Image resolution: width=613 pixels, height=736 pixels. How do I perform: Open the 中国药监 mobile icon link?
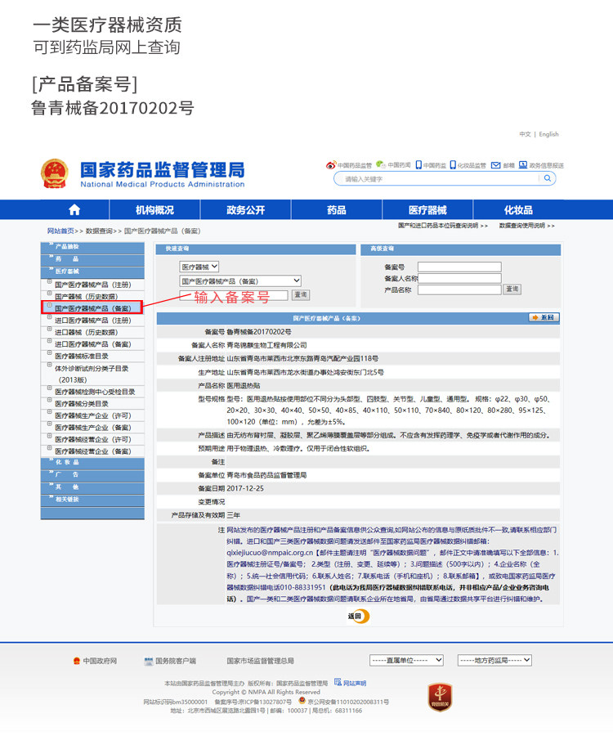click(x=418, y=164)
